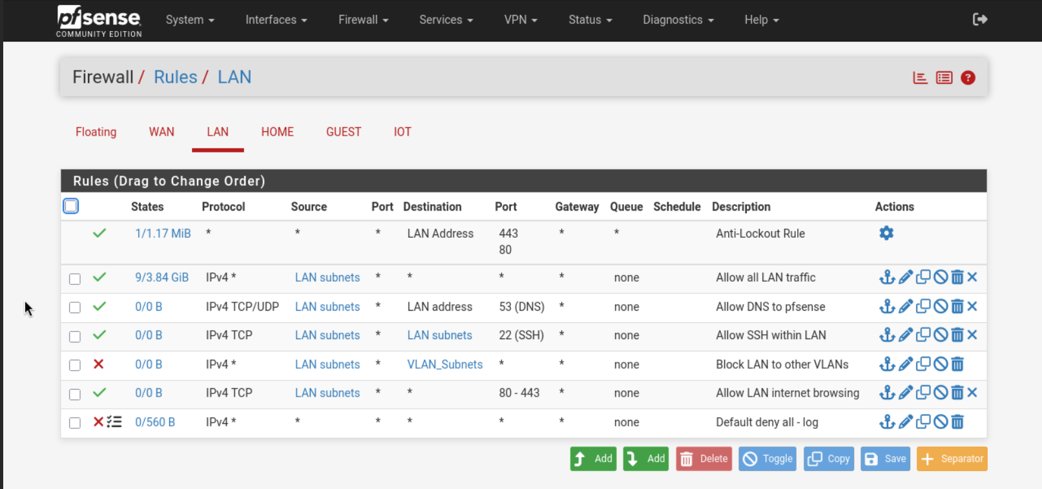Click the pfSense Community Edition logo
The image size is (1042, 489).
pyautogui.click(x=99, y=21)
